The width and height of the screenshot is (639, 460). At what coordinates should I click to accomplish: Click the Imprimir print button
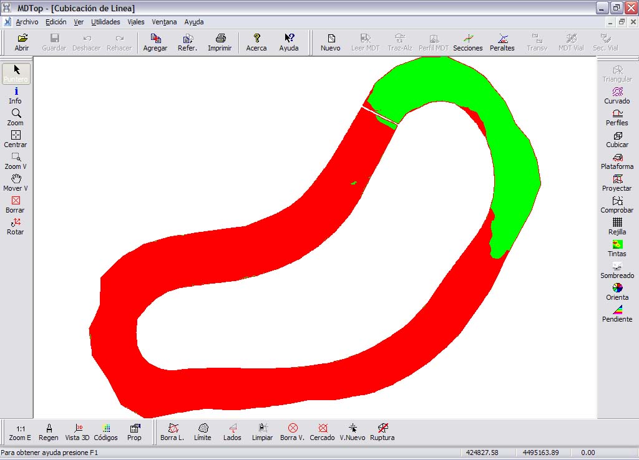[220, 43]
